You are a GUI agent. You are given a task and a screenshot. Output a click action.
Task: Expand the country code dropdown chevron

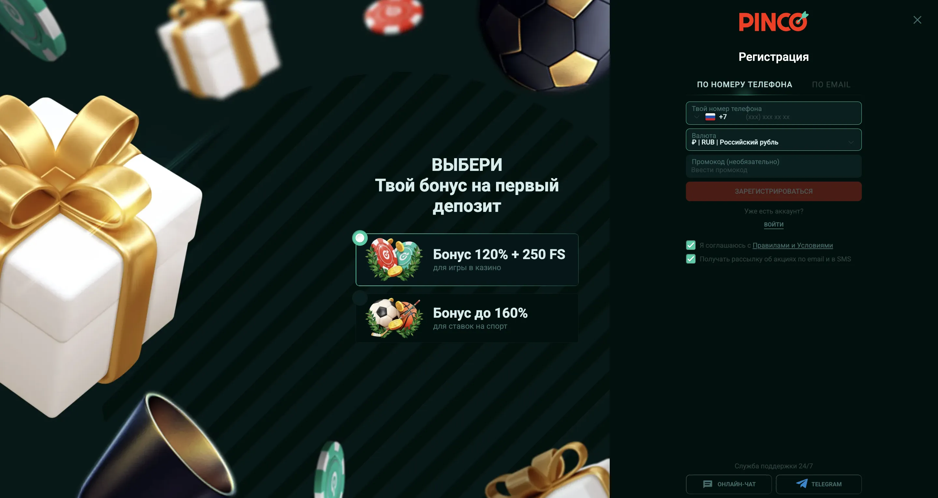pyautogui.click(x=696, y=117)
